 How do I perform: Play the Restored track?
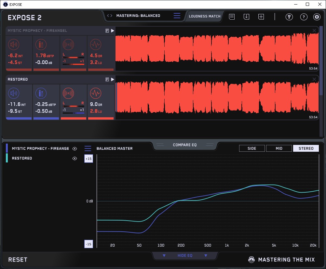(113, 79)
